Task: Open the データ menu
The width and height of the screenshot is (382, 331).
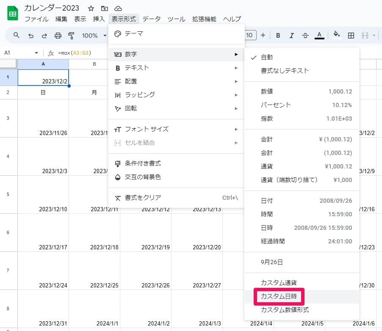Action: [152, 19]
